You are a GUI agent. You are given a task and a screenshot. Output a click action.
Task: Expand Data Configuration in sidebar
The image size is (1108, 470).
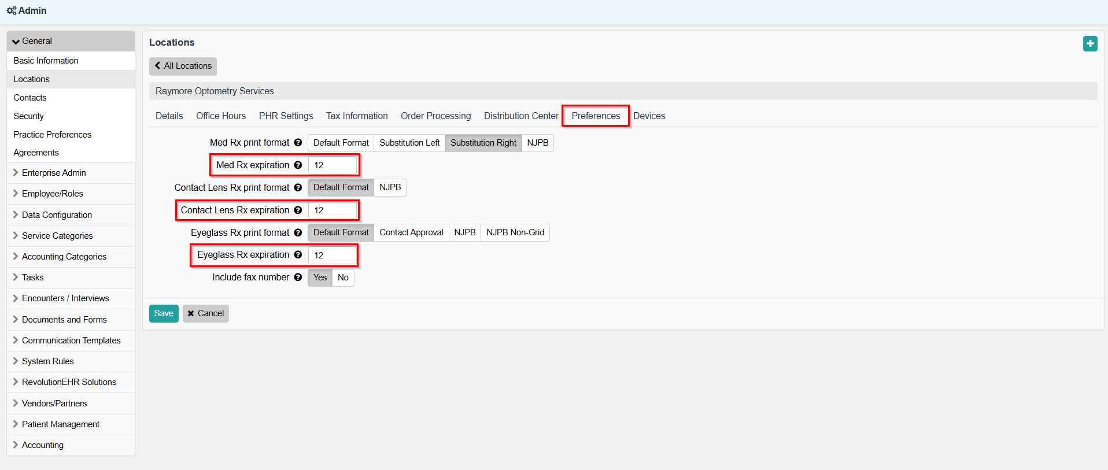[57, 215]
